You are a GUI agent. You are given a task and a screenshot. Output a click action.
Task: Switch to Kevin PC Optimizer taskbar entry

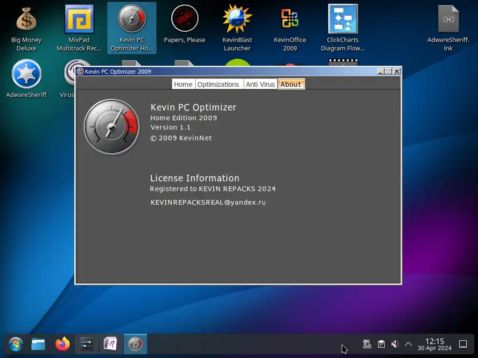point(135,344)
